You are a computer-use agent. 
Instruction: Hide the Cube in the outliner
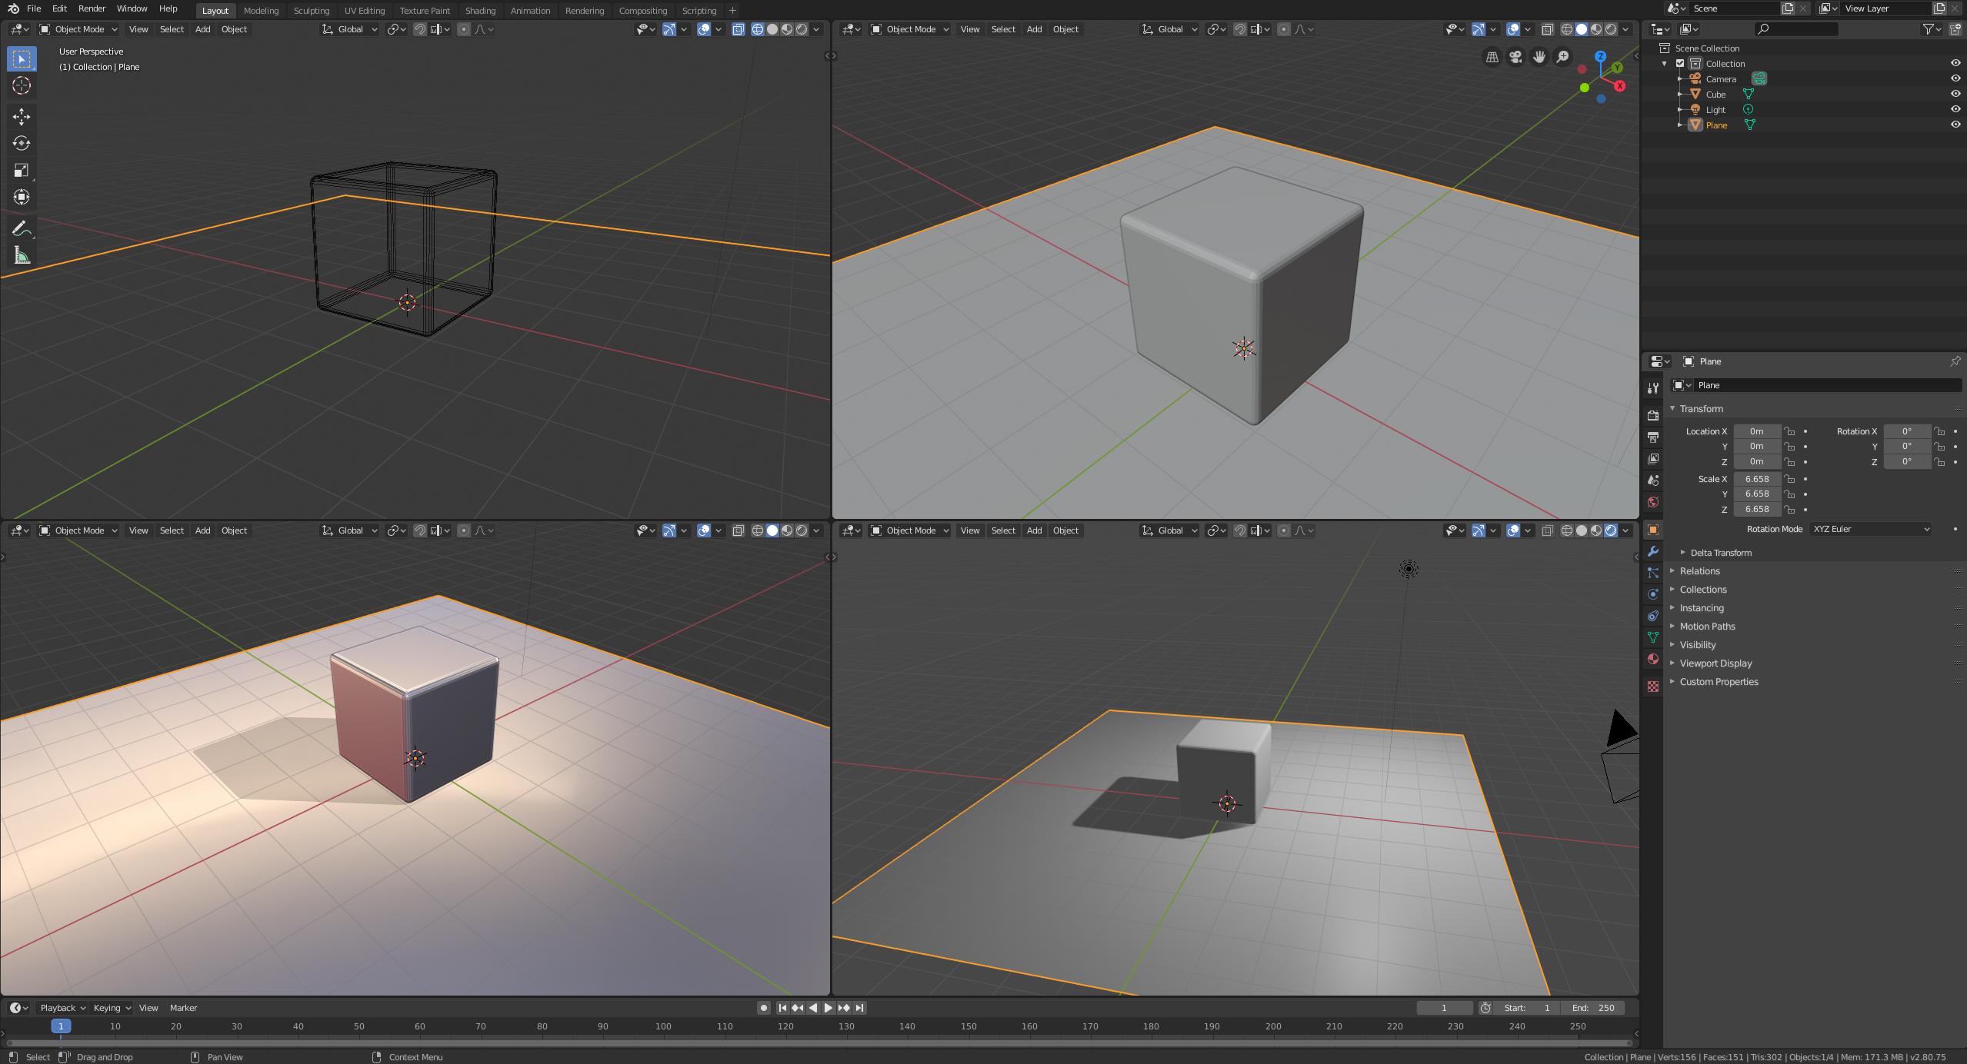[x=1955, y=94]
